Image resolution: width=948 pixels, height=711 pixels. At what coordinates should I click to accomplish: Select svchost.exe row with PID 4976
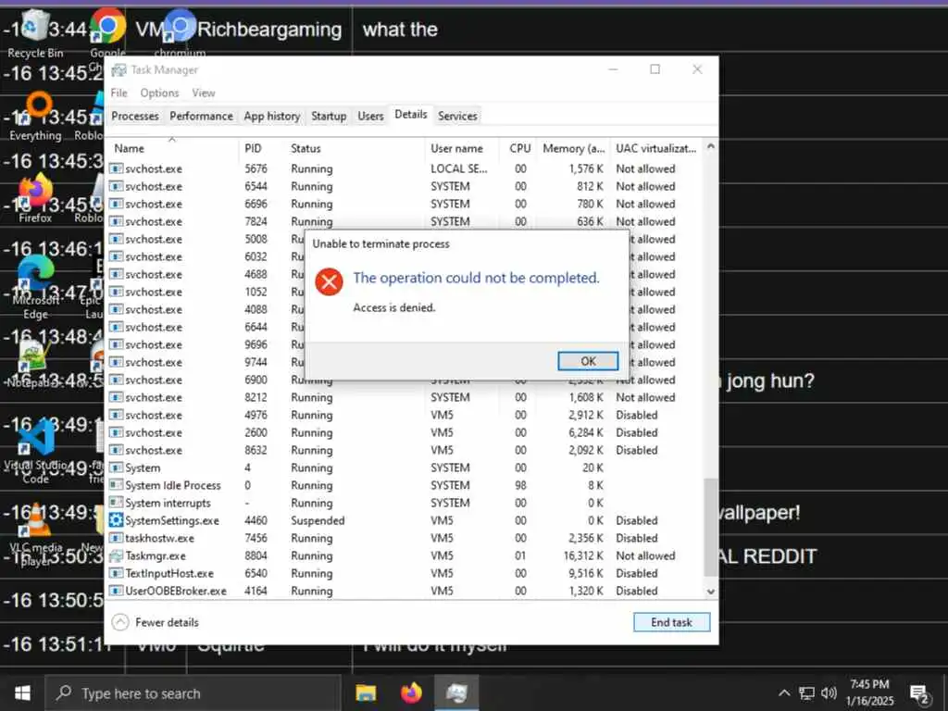tap(405, 415)
